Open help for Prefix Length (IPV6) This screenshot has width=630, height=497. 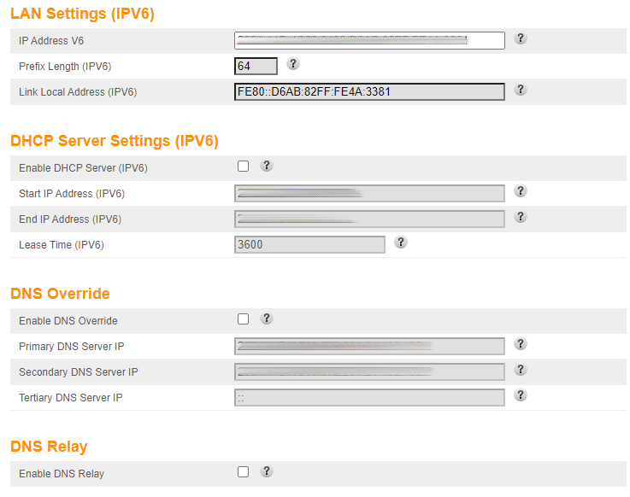293,64
